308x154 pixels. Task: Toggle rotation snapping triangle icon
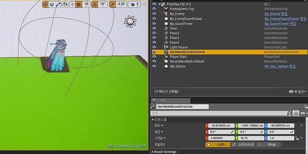95,4
